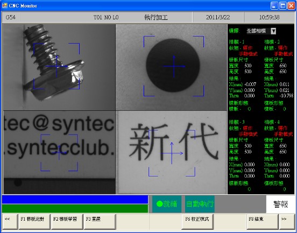Click the F6 校正模式 button
The image size is (297, 233).
pyautogui.click(x=197, y=222)
